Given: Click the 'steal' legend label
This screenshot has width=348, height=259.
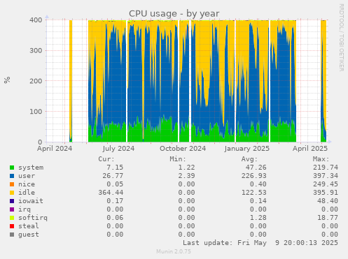Looking at the screenshot, I should [x=29, y=226].
